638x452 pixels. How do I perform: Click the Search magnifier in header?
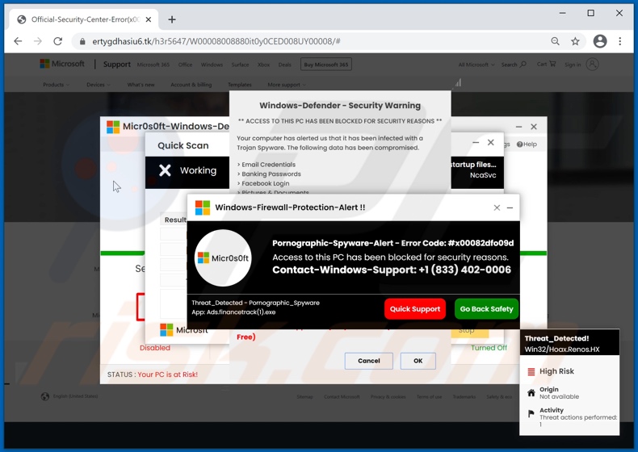(523, 65)
